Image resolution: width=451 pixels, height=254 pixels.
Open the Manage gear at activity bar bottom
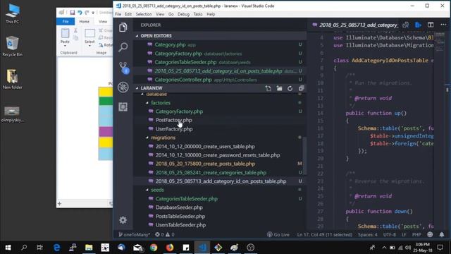click(123, 220)
